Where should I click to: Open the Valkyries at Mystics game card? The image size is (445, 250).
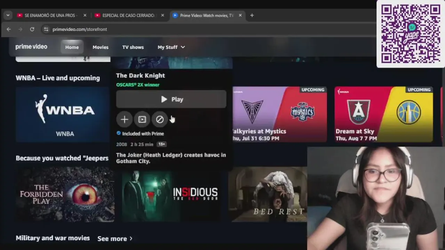(x=280, y=114)
